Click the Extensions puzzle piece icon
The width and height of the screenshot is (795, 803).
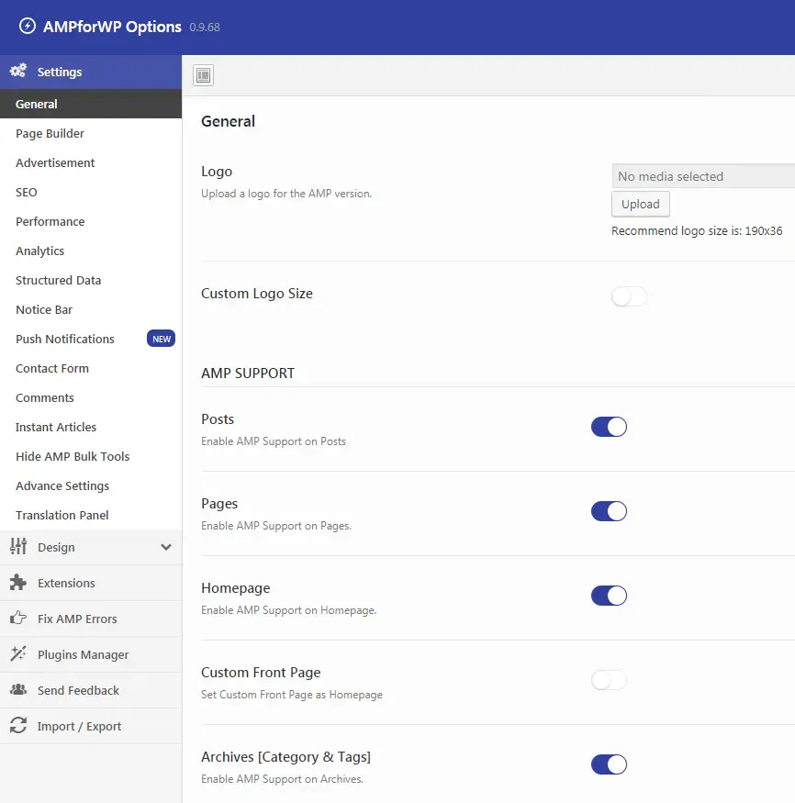pos(18,582)
